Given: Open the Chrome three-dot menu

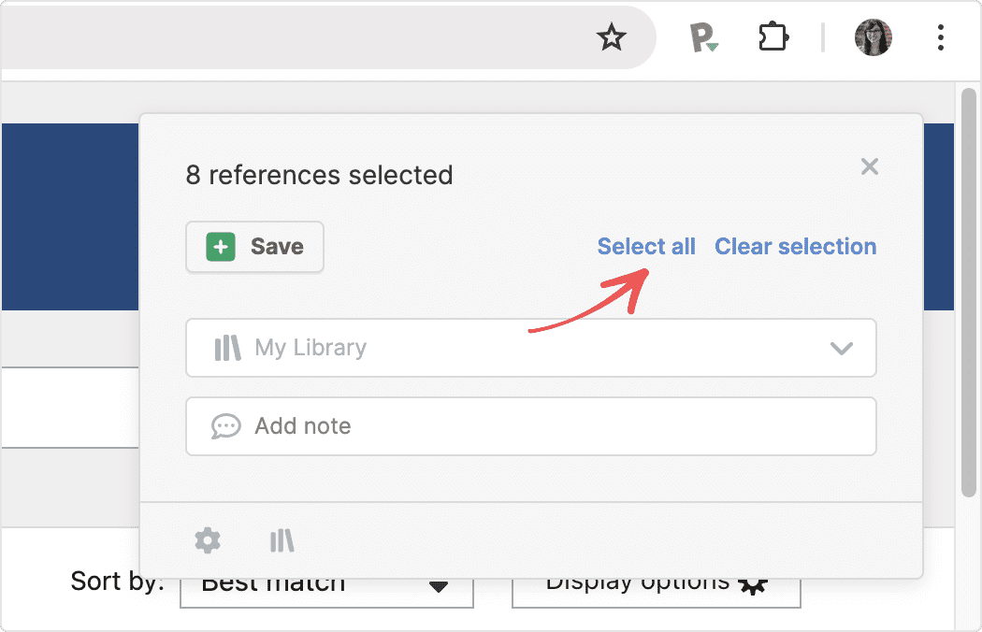Looking at the screenshot, I should [x=940, y=37].
